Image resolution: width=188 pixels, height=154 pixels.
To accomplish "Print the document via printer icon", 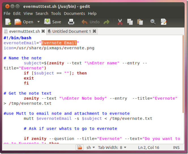I will (71, 22).
